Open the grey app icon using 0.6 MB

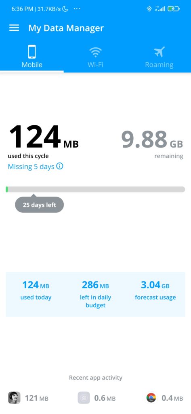click(x=84, y=398)
